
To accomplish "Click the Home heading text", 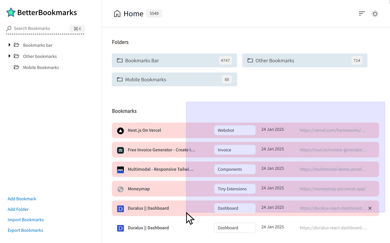I will click(x=133, y=14).
